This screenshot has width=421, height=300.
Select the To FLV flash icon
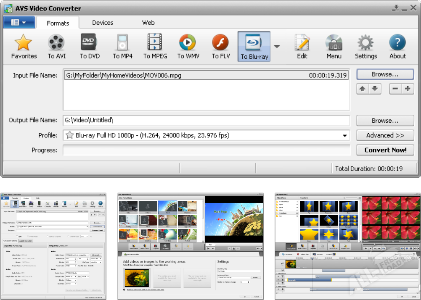coord(221,43)
